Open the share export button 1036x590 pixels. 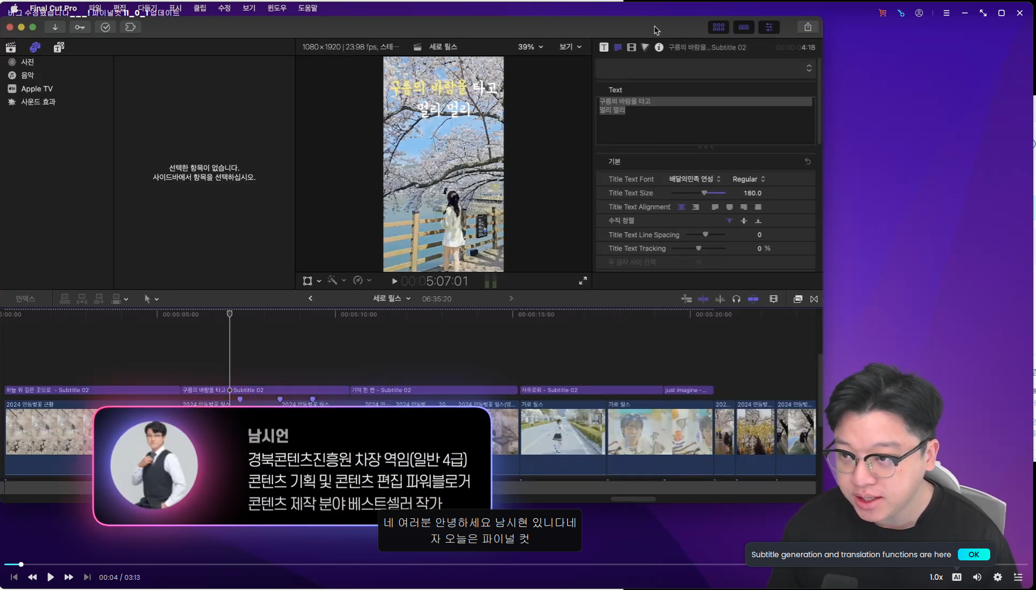tap(807, 27)
